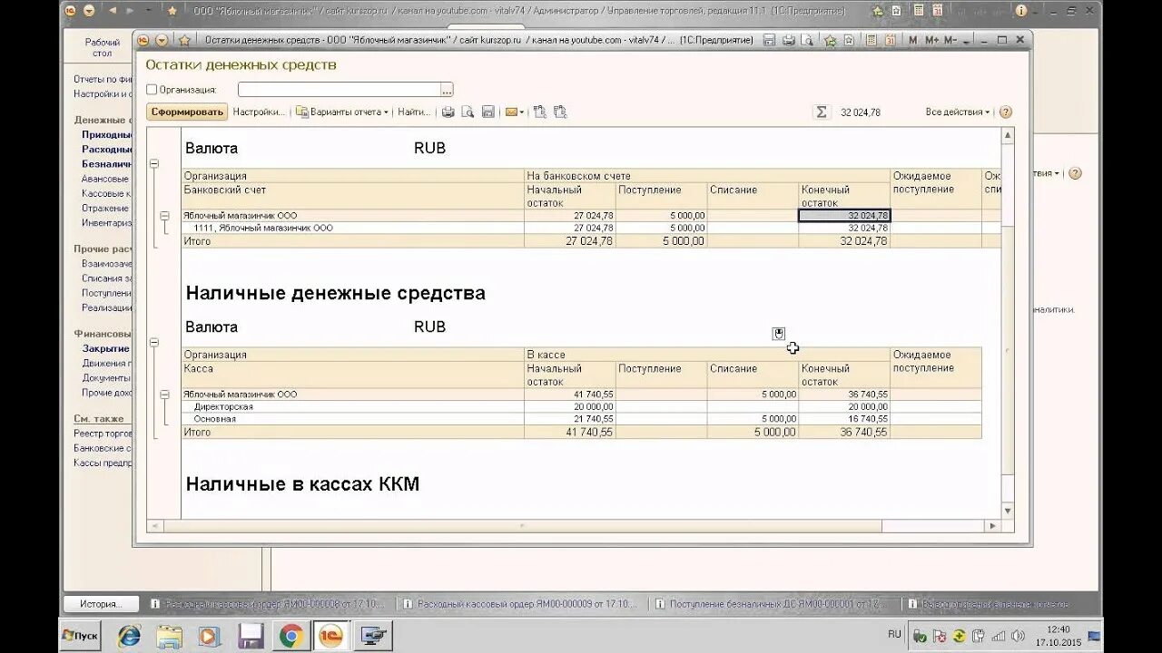Click the Найти... search button
1162x653 pixels.
pyautogui.click(x=414, y=112)
